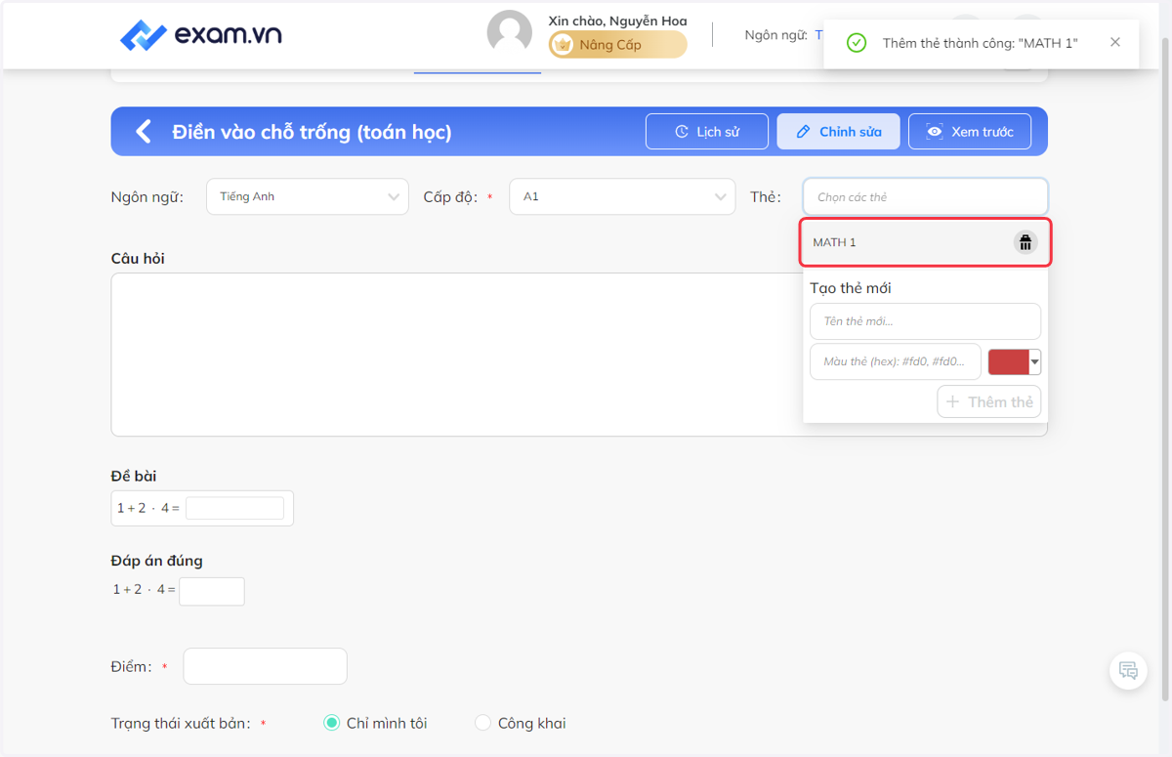The height and width of the screenshot is (757, 1172).
Task: Open the chat support icon
Action: (x=1128, y=670)
